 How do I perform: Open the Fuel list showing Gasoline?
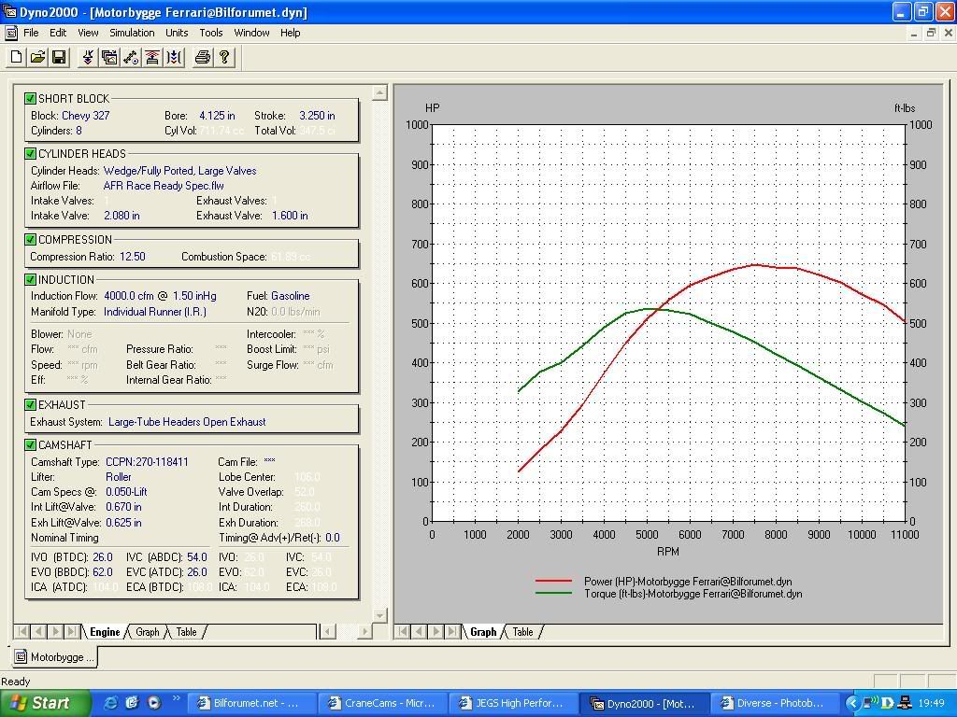(x=290, y=296)
